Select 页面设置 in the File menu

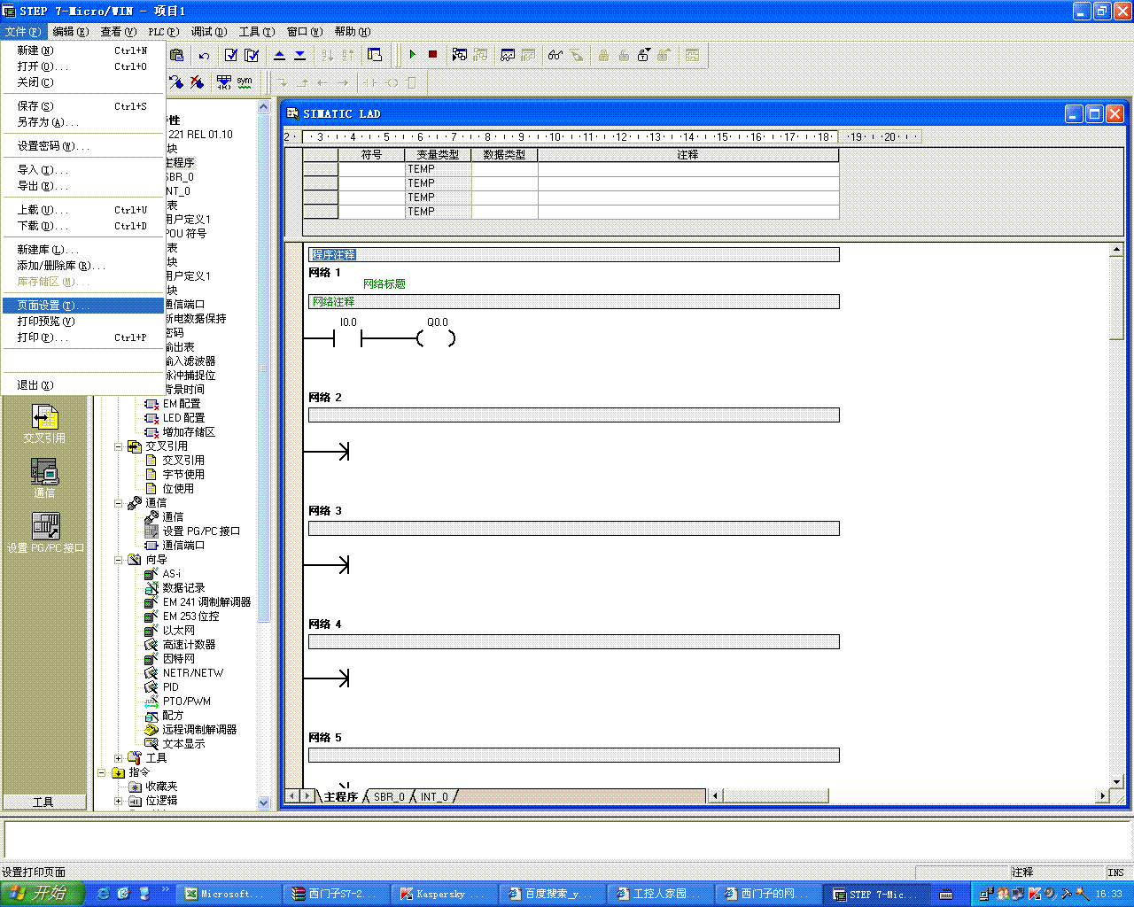tap(53, 306)
